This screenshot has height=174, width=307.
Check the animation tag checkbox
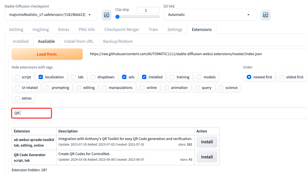coord(166,88)
